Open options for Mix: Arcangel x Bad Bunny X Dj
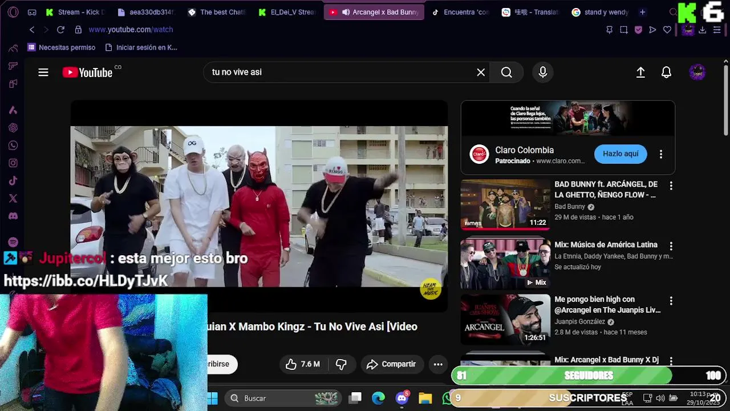Image resolution: width=730 pixels, height=411 pixels. 671,361
